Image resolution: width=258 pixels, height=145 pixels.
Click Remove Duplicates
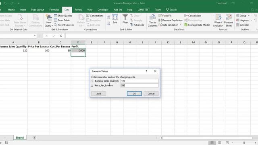tap(171, 20)
